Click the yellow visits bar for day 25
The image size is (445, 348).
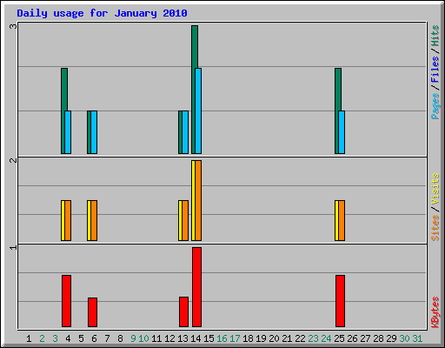(336, 220)
